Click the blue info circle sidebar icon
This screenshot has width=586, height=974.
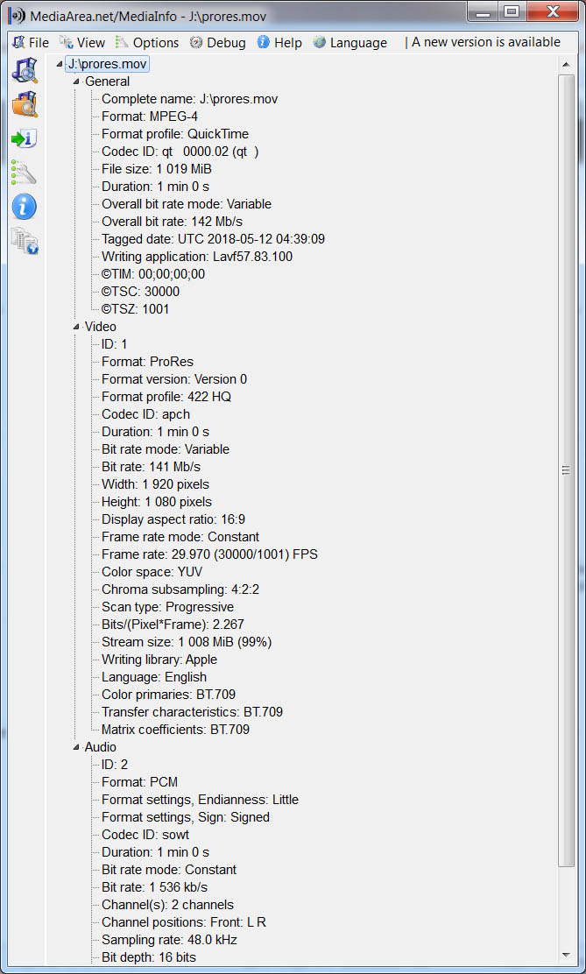click(x=25, y=207)
